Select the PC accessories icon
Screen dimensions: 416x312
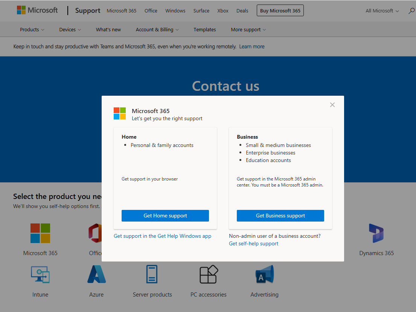tap(209, 274)
